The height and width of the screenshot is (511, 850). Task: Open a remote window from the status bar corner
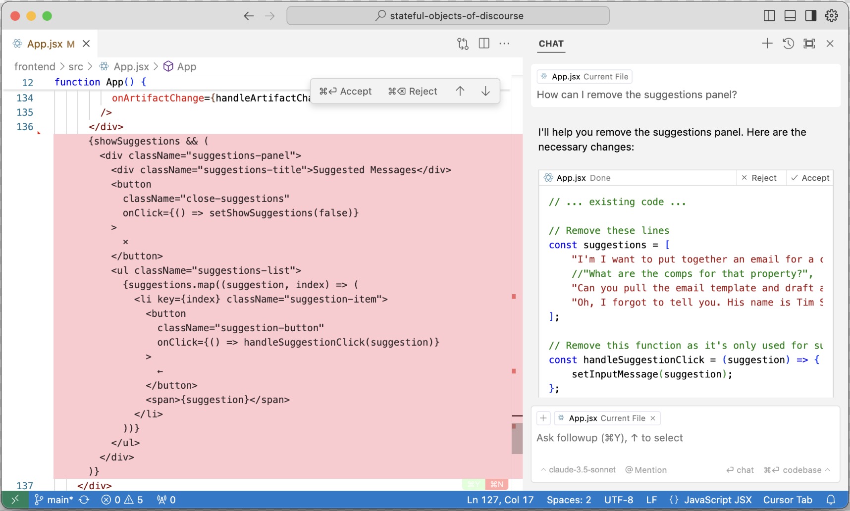(x=15, y=500)
